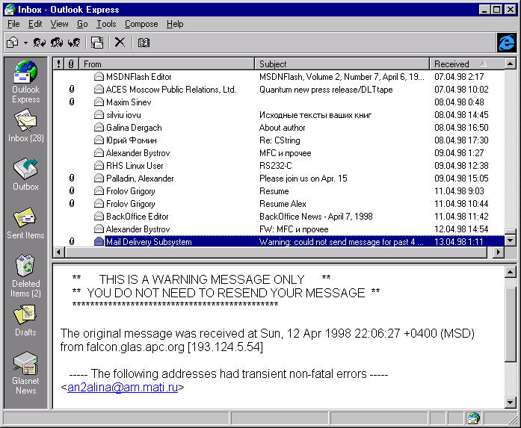Open the an2alina@am.mati.ru email link
The image size is (521, 428).
tap(123, 387)
